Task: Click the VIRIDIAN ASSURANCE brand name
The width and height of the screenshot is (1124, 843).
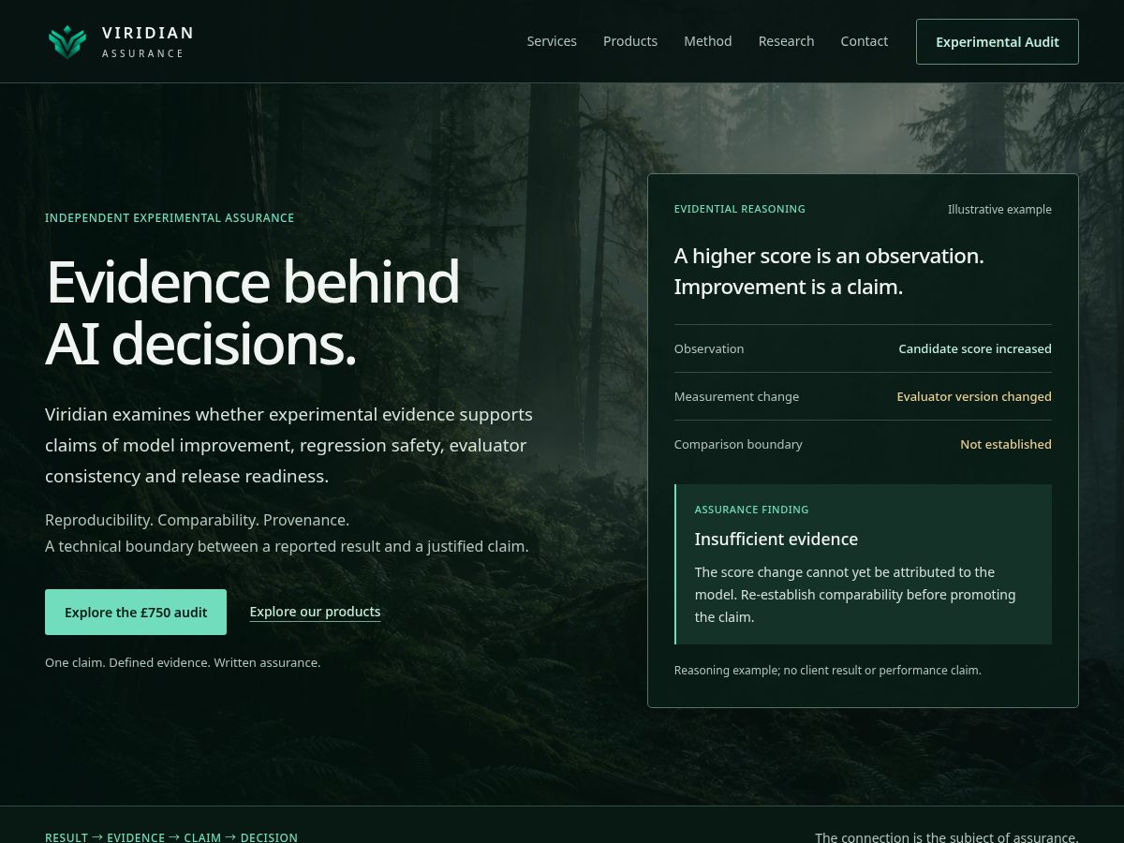Action: (148, 42)
